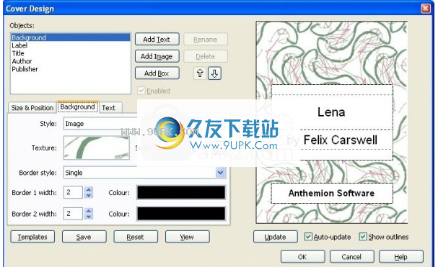
Task: Move selected object down with arrow
Action: point(214,73)
